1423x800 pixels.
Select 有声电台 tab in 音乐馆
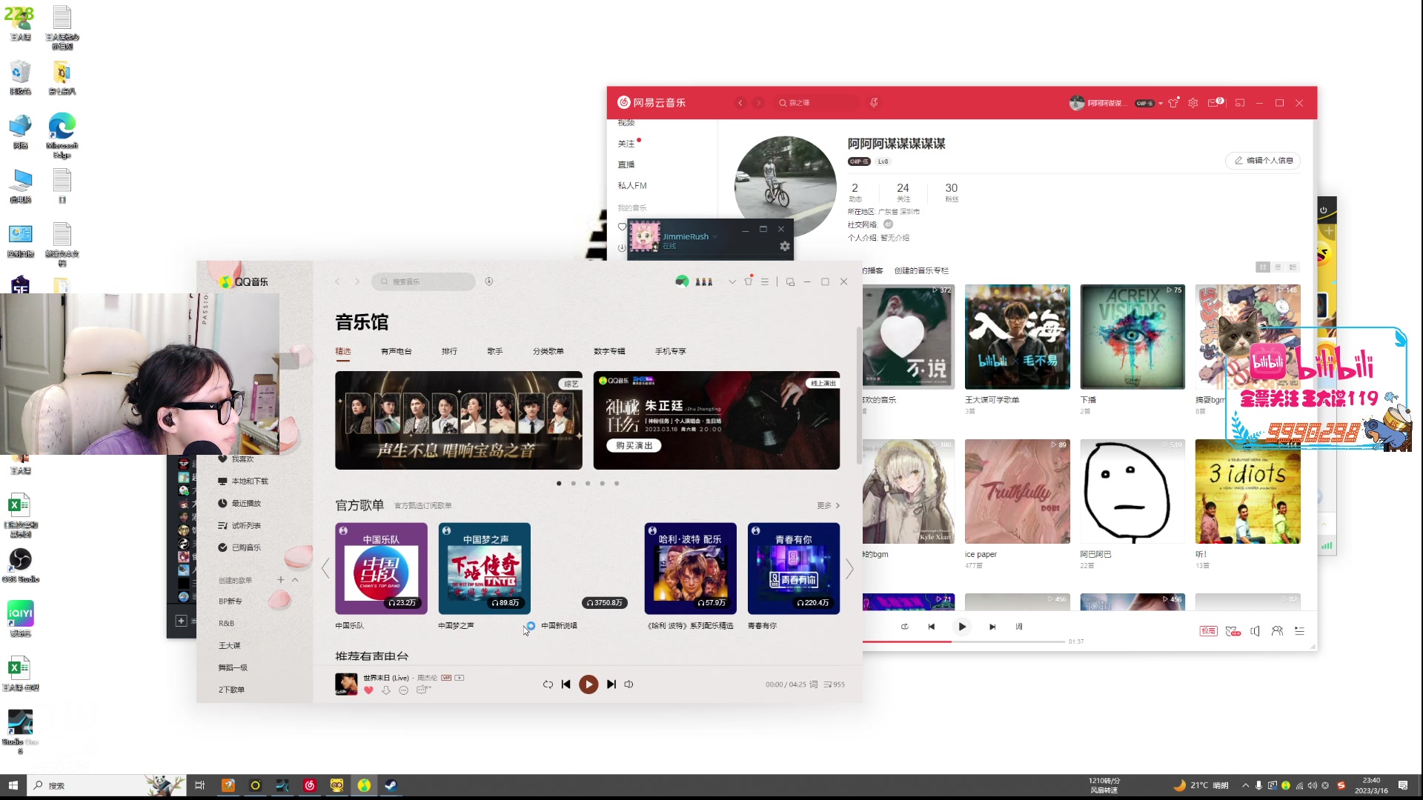click(x=397, y=351)
